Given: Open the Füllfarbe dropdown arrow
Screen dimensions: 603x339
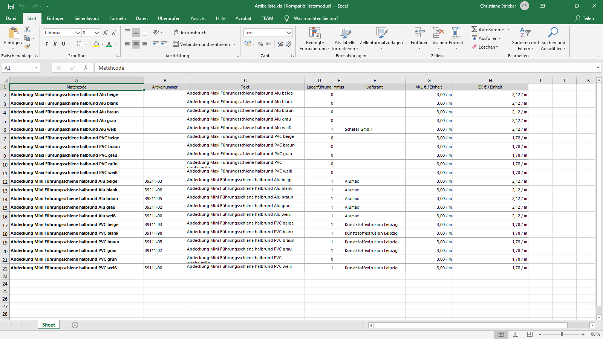Looking at the screenshot, I should [x=103, y=44].
